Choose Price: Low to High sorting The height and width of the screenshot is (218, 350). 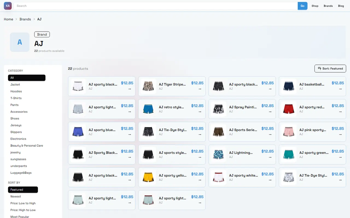click(x=23, y=203)
